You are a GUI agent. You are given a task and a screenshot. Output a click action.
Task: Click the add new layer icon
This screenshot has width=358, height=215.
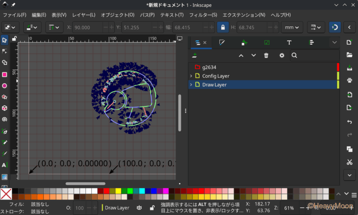[x=195, y=55]
